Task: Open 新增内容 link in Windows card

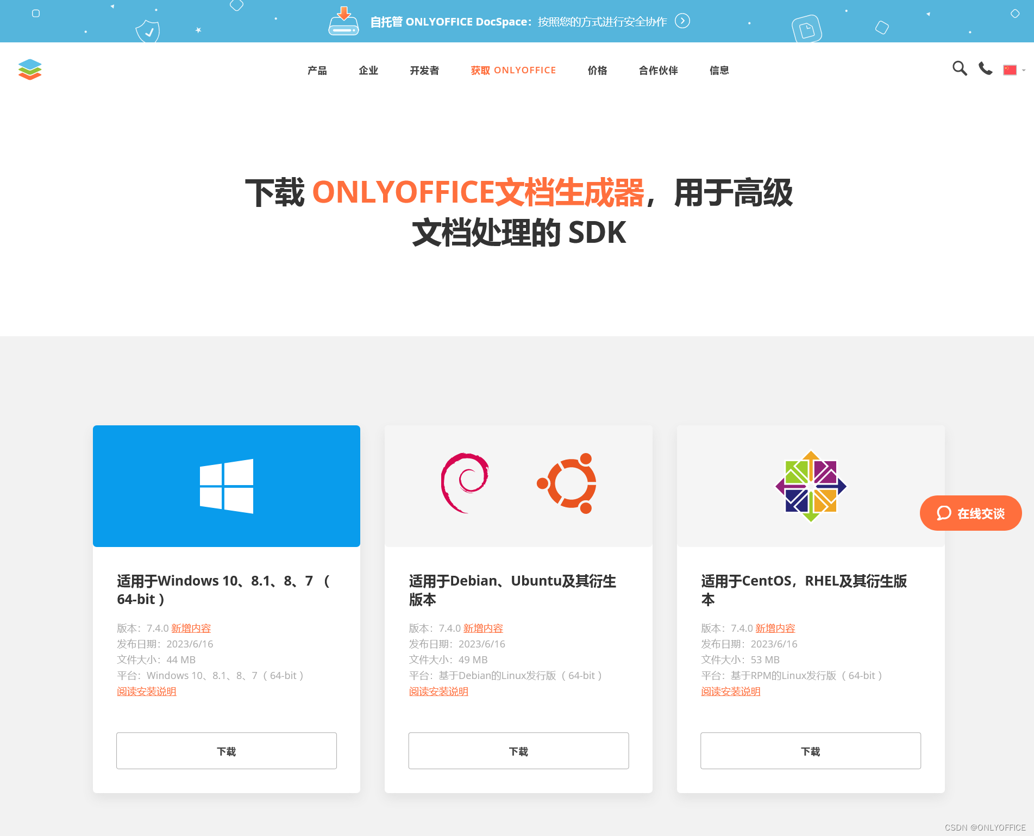Action: (x=191, y=628)
